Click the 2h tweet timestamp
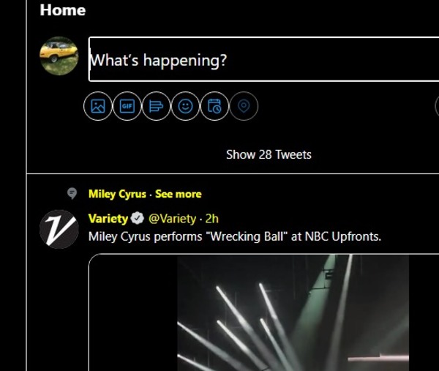The width and height of the screenshot is (439, 371). point(212,218)
